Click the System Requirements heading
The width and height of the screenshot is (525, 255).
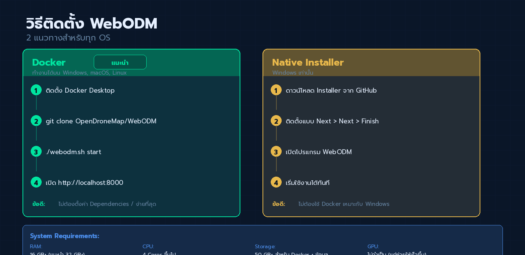(64, 235)
